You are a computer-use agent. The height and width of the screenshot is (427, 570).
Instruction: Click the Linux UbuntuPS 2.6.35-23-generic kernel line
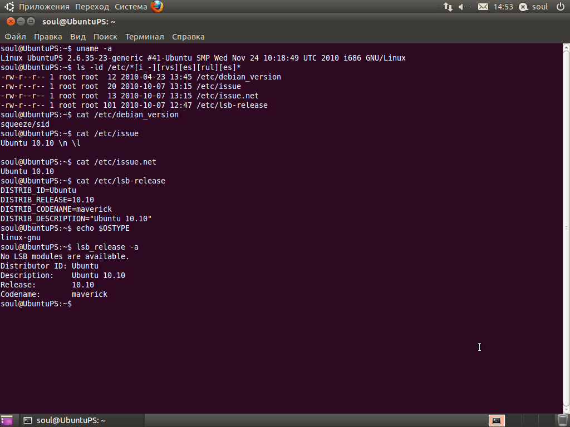click(x=203, y=58)
